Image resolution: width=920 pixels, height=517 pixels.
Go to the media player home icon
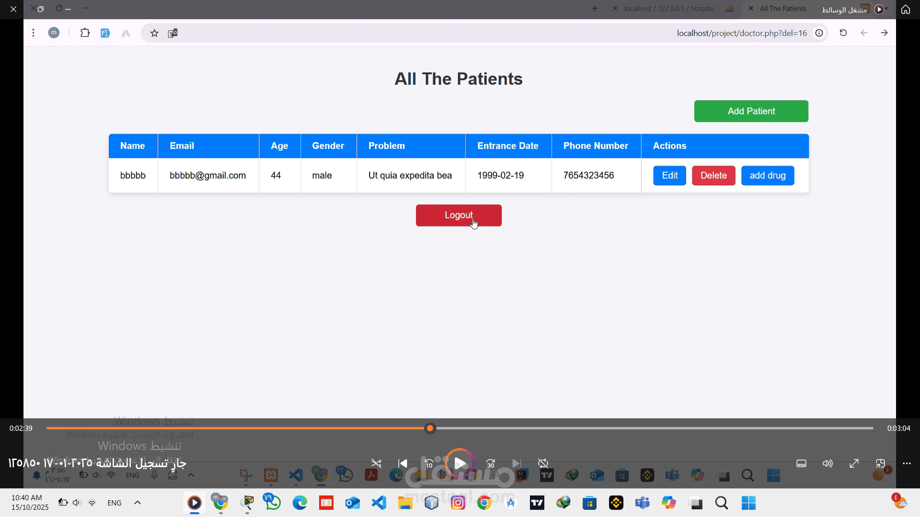pyautogui.click(x=906, y=9)
